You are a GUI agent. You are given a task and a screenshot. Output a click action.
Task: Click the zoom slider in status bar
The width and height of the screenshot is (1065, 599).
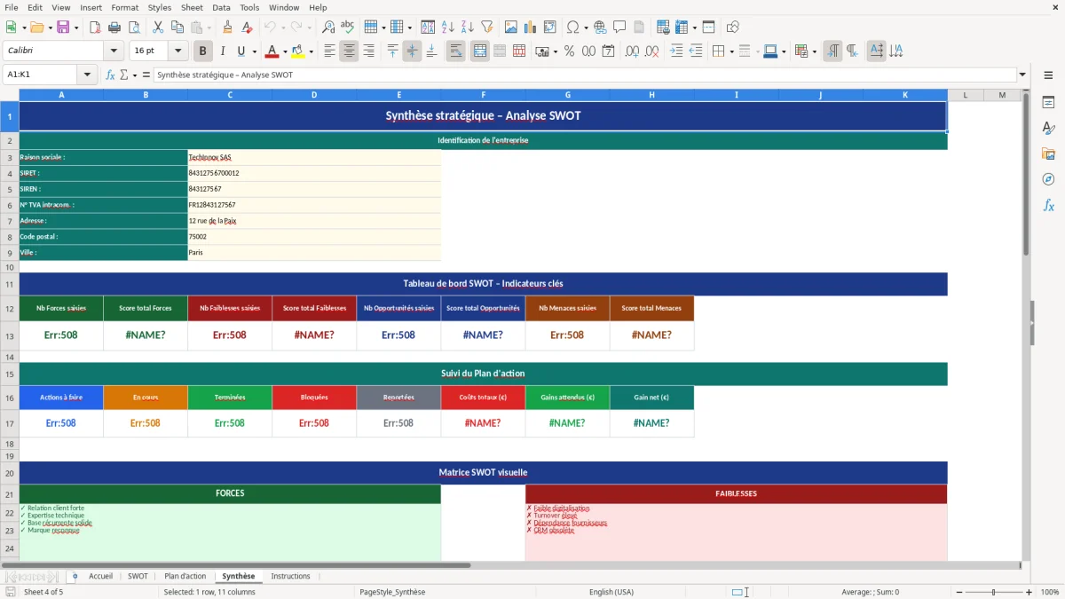point(993,592)
